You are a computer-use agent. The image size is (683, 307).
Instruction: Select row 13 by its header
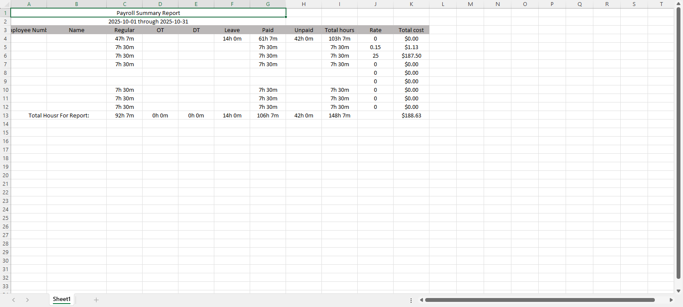pos(5,116)
